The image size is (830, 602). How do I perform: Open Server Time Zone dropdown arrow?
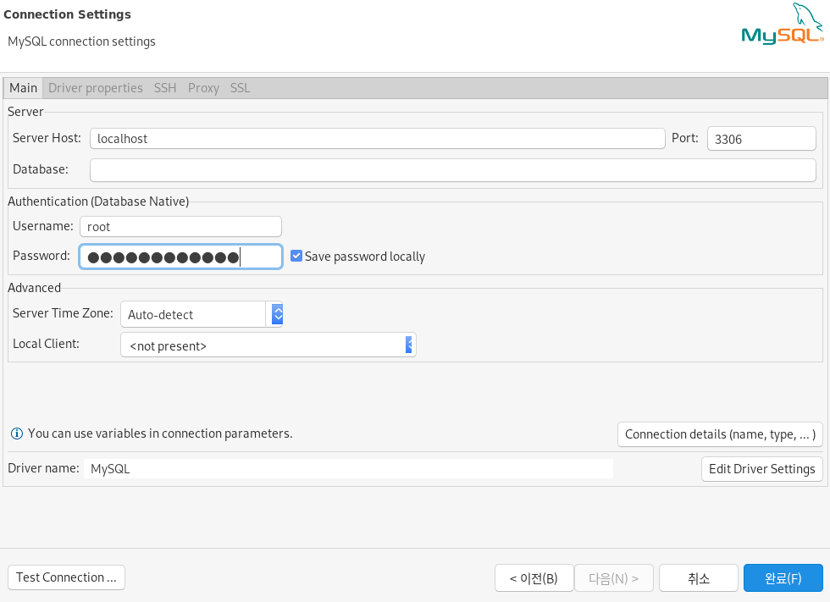click(278, 314)
